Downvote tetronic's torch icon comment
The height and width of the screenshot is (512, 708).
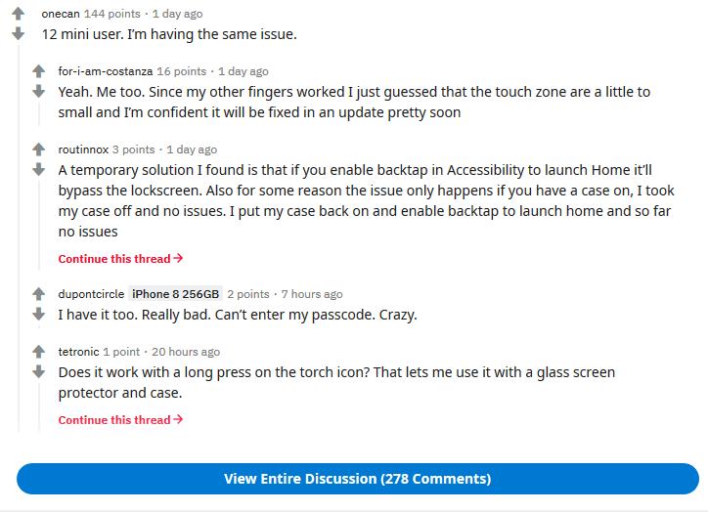[39, 371]
